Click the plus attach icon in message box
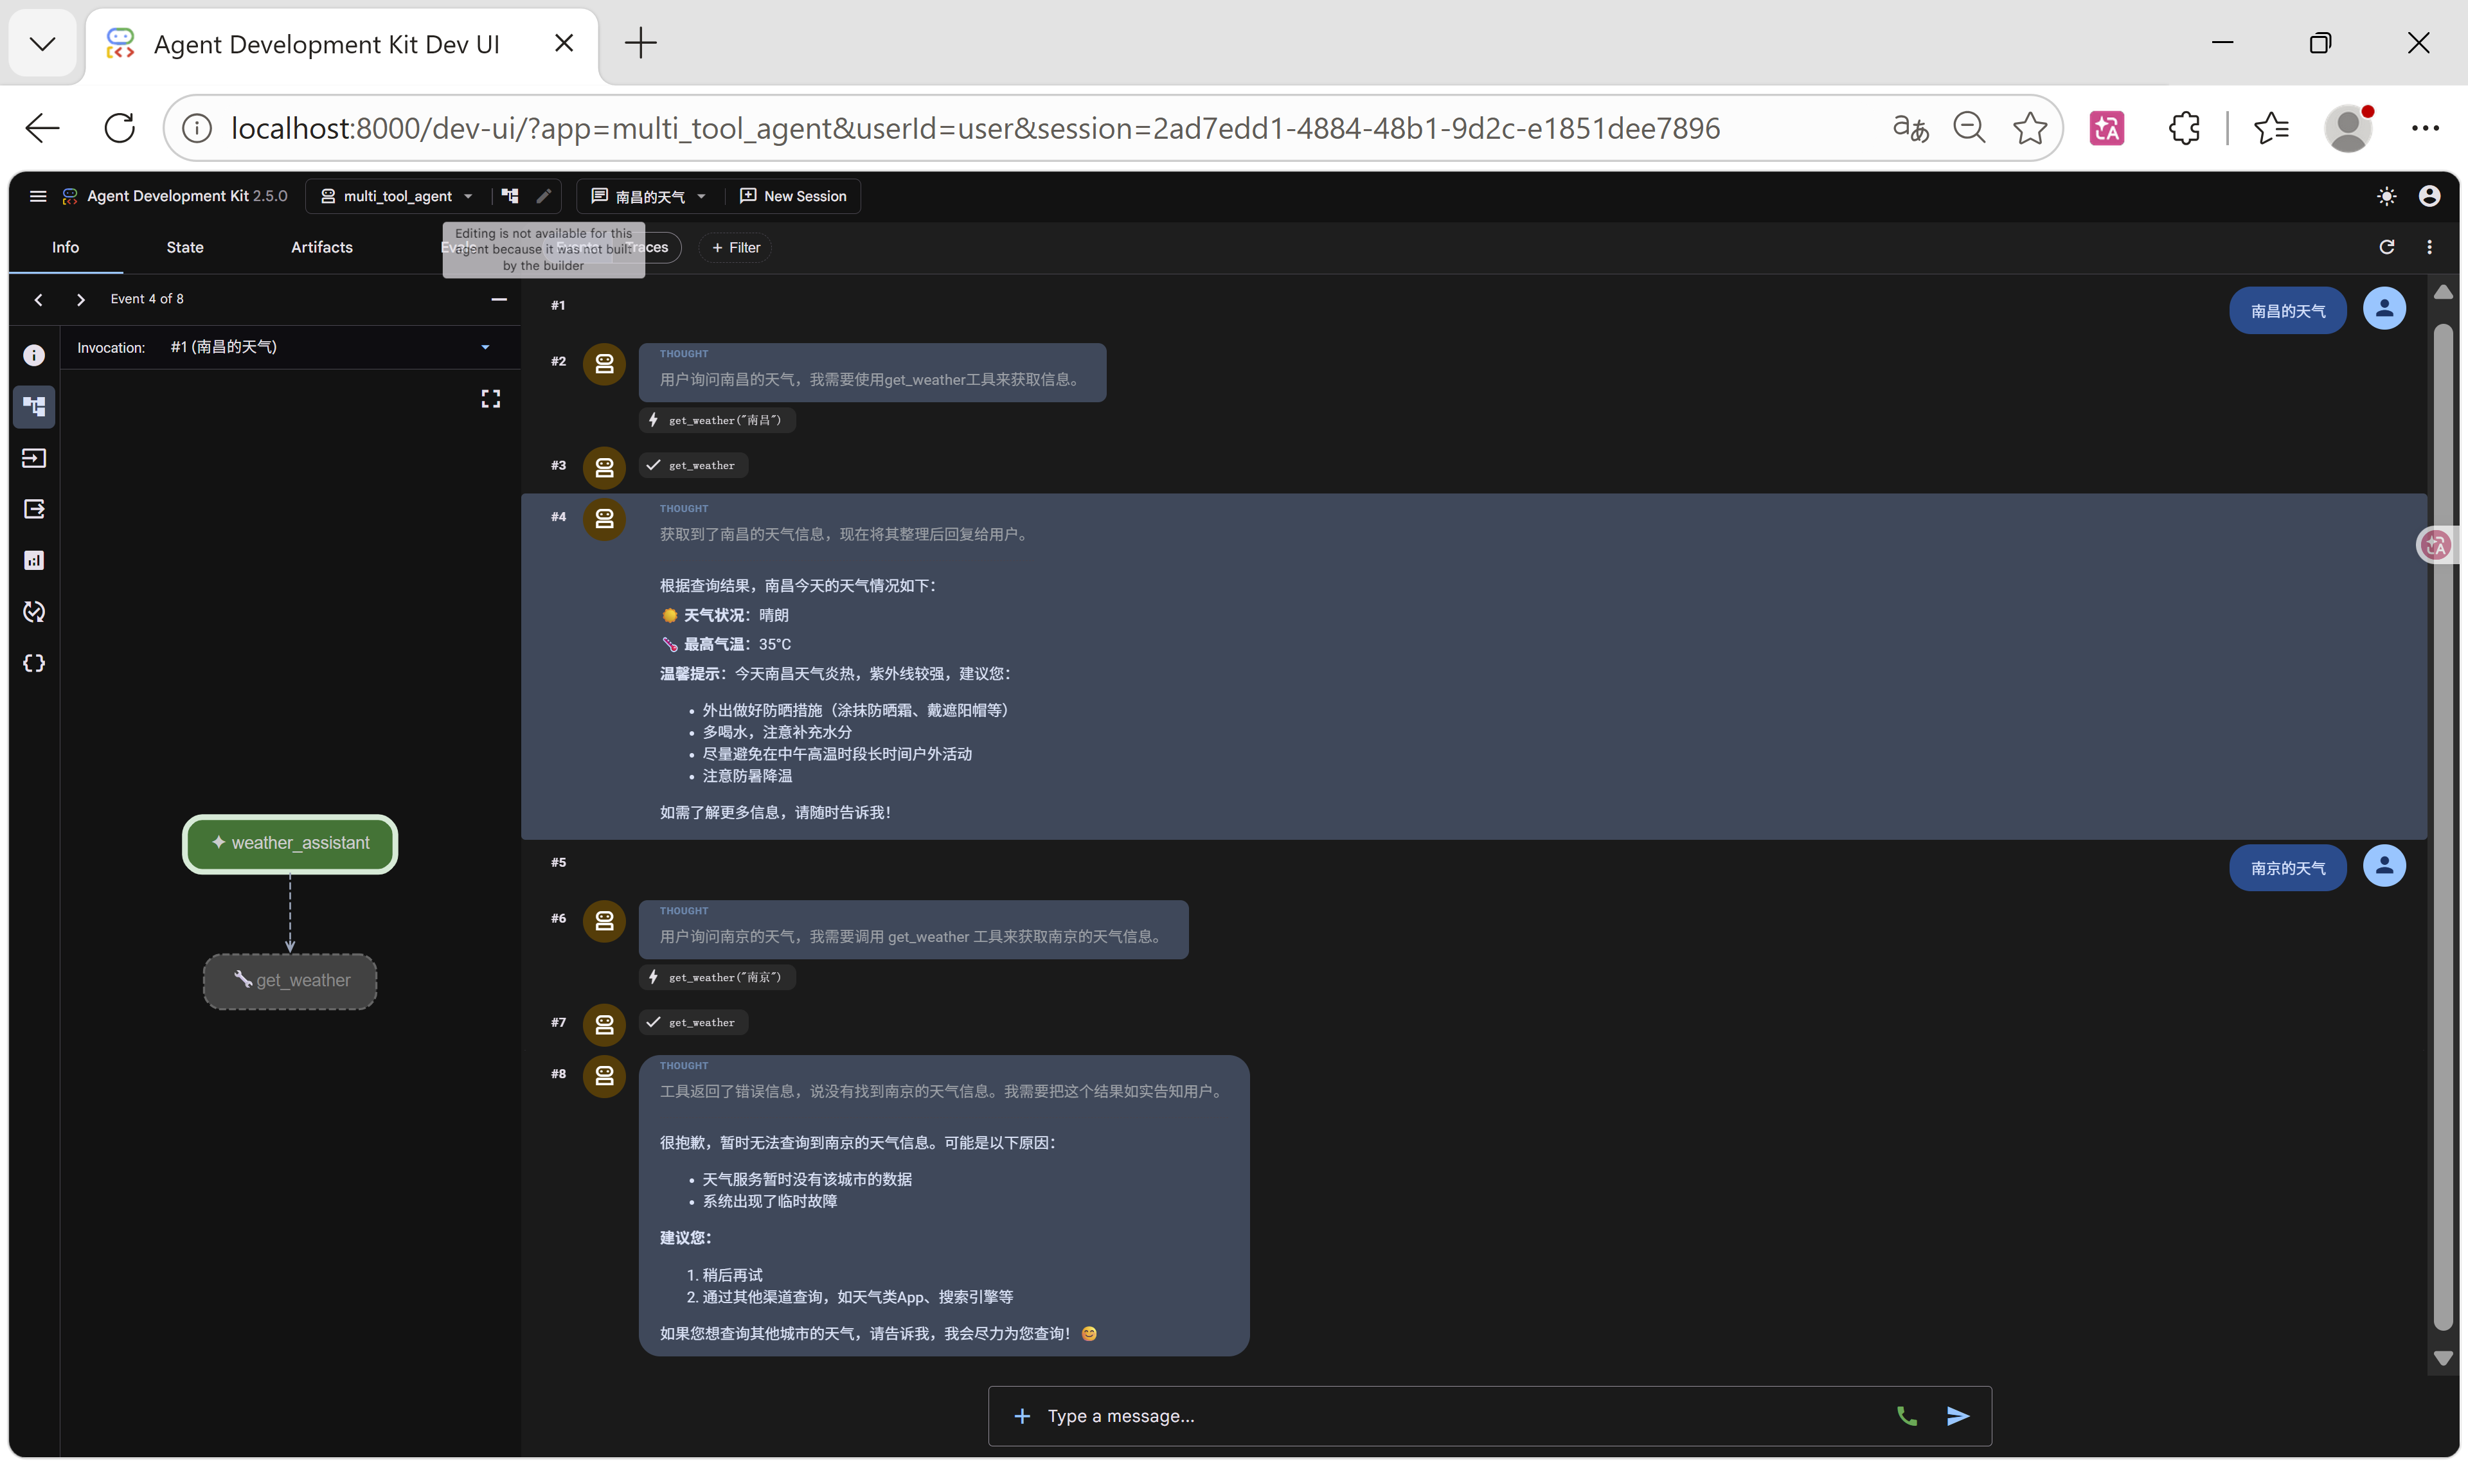 tap(1022, 1416)
